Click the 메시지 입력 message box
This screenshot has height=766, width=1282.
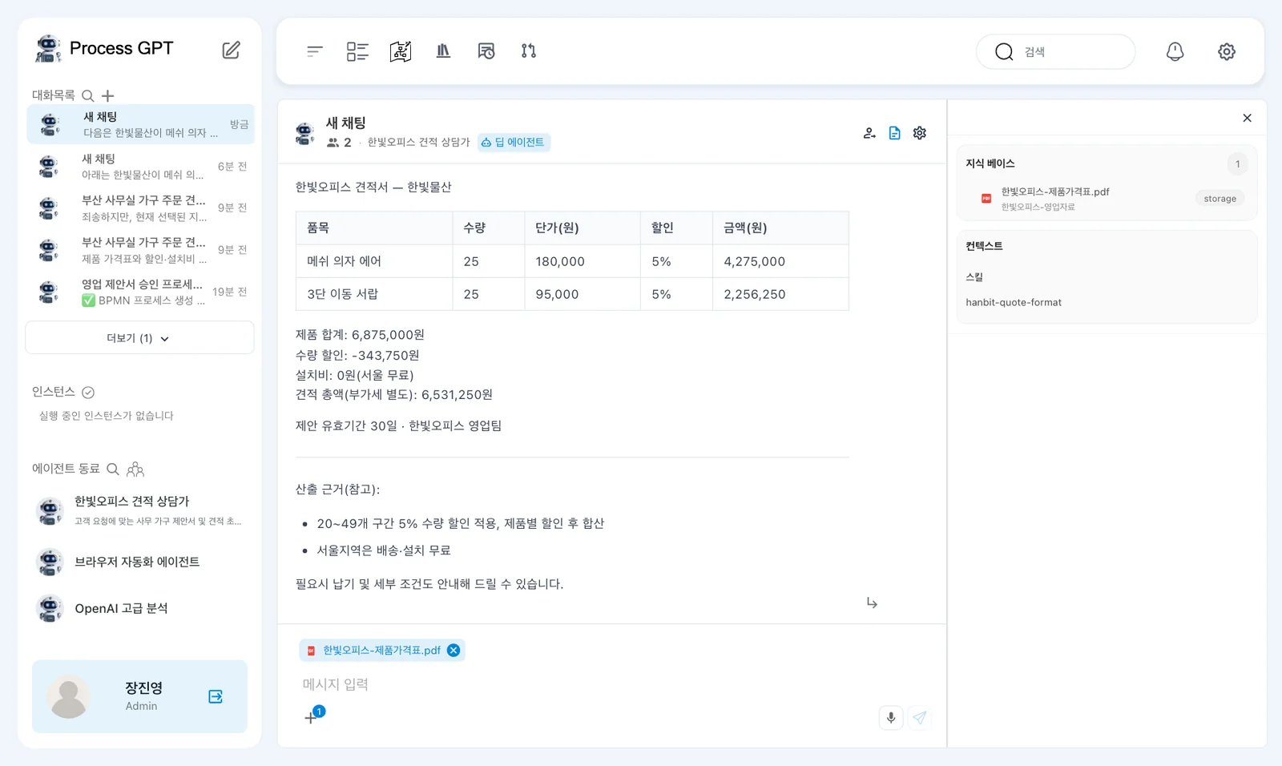tap(611, 684)
